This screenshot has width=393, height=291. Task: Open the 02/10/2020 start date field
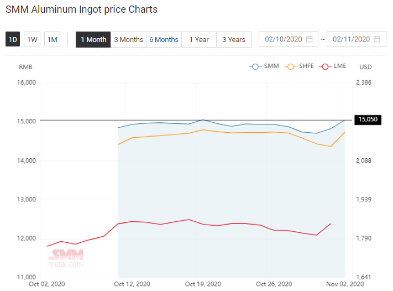tap(288, 39)
